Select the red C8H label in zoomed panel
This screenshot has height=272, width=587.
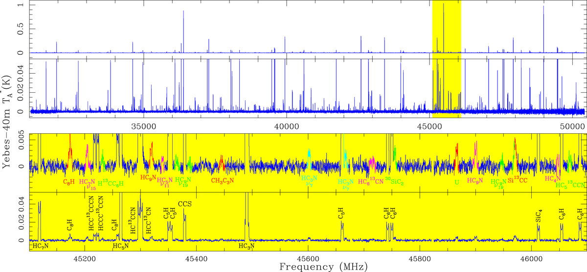[x=69, y=182]
